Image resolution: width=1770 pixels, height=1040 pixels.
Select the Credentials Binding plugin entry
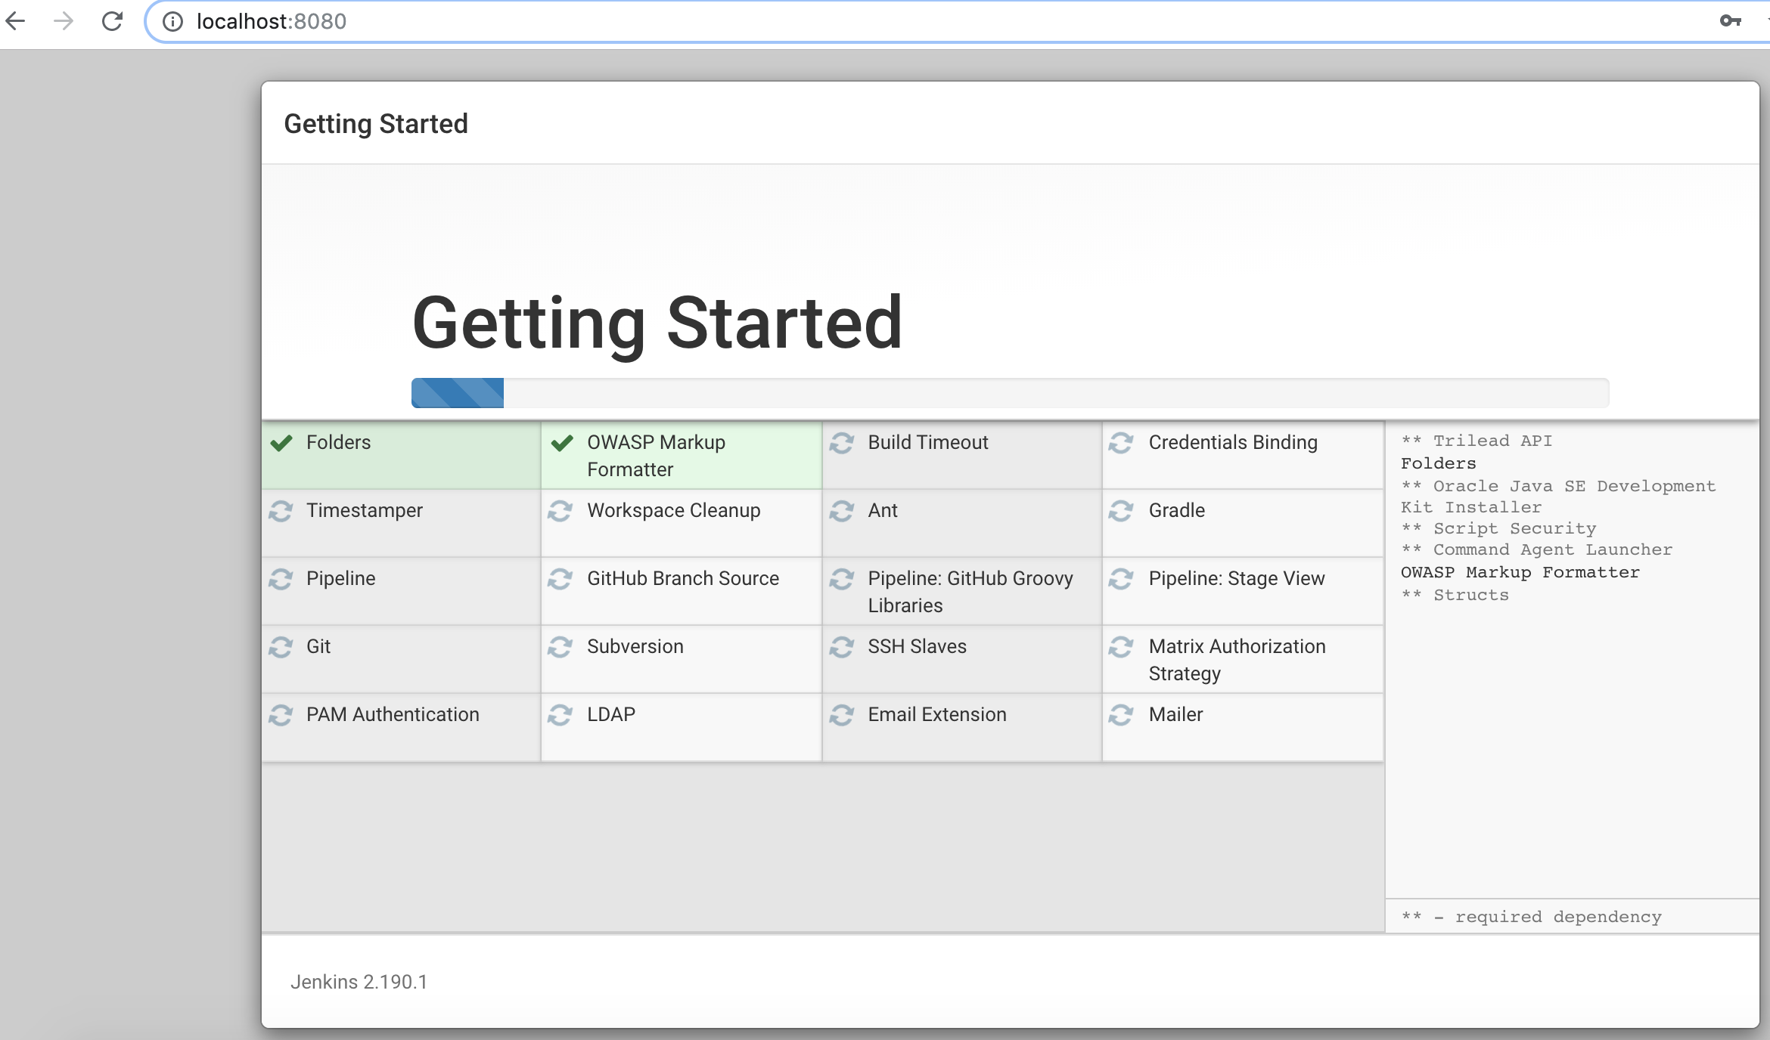(1232, 443)
